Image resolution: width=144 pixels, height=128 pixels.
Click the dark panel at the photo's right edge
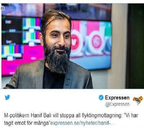pyautogui.click(x=136, y=46)
